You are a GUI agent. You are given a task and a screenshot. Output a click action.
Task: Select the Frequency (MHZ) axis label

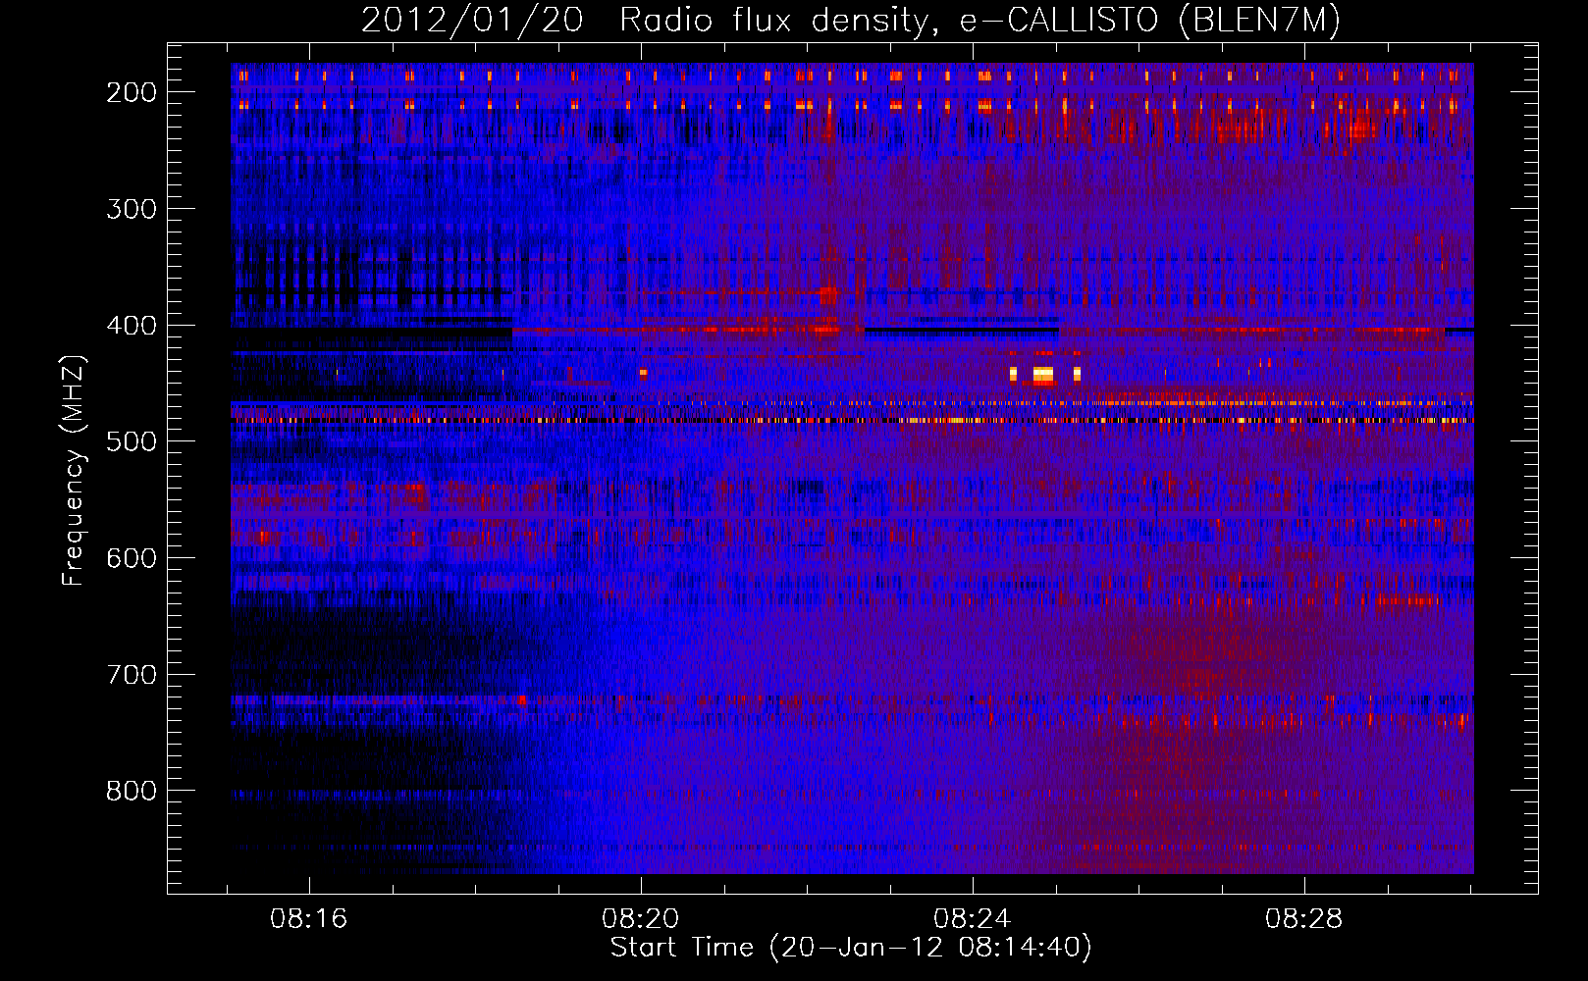click(74, 470)
